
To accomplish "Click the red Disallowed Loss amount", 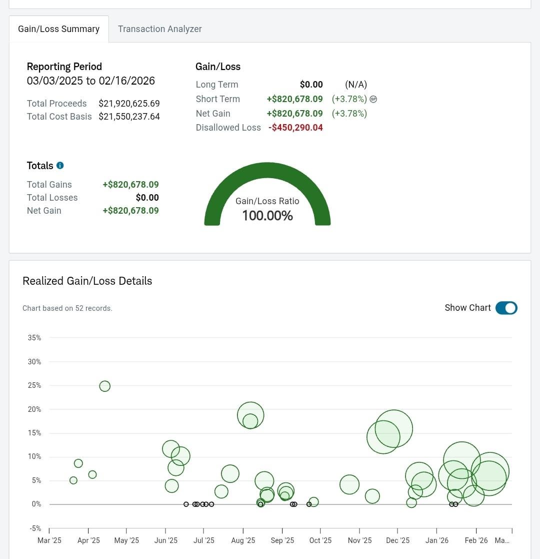I will coord(295,128).
